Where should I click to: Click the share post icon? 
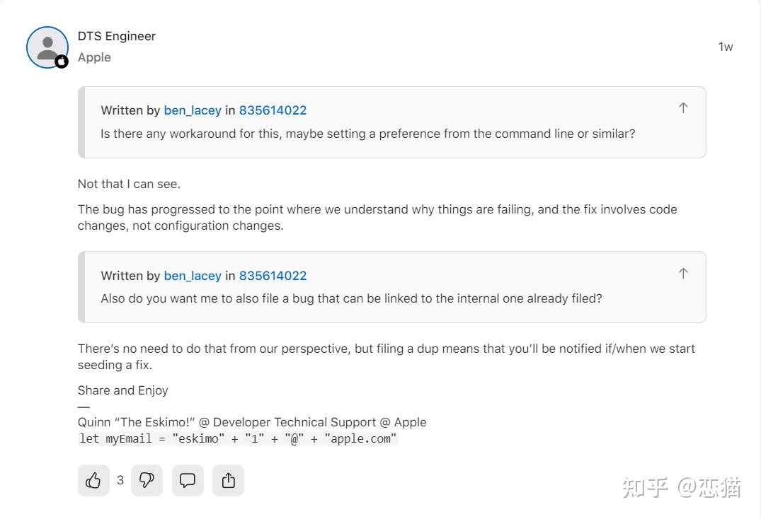[x=228, y=481]
